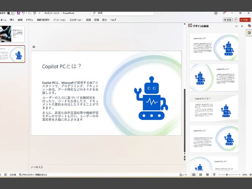Switch to Normal view icon

[x=194, y=175]
